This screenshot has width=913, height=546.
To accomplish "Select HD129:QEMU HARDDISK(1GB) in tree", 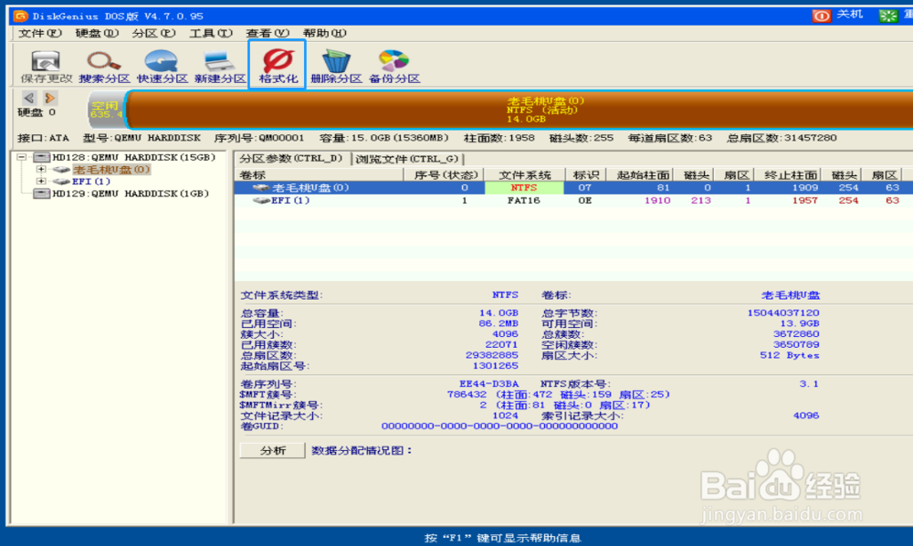I will (x=131, y=194).
